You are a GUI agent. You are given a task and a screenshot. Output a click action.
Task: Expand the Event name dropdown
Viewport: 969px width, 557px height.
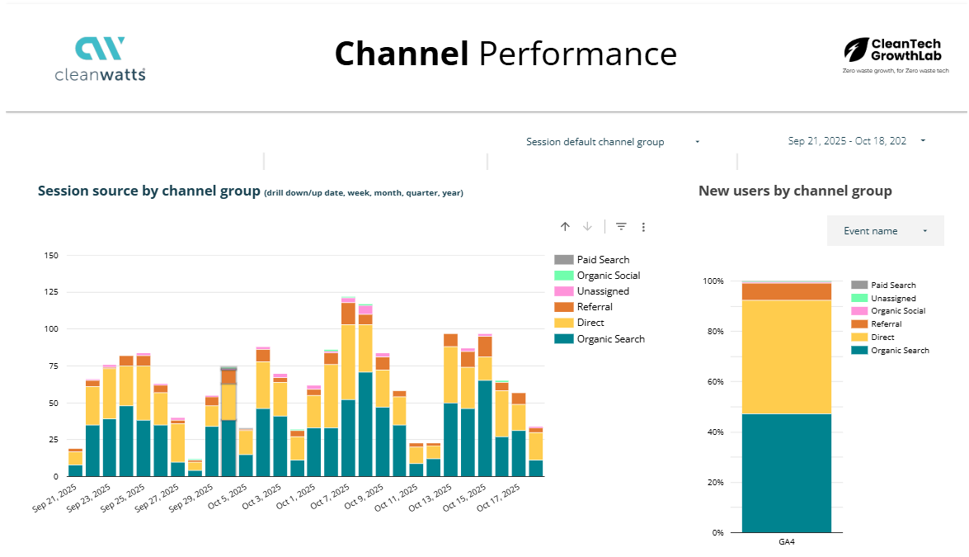pyautogui.click(x=886, y=230)
